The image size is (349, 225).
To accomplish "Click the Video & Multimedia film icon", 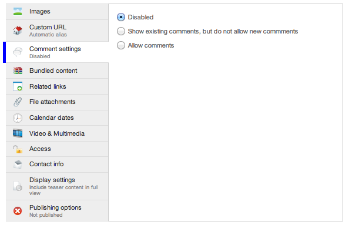I will point(18,133).
